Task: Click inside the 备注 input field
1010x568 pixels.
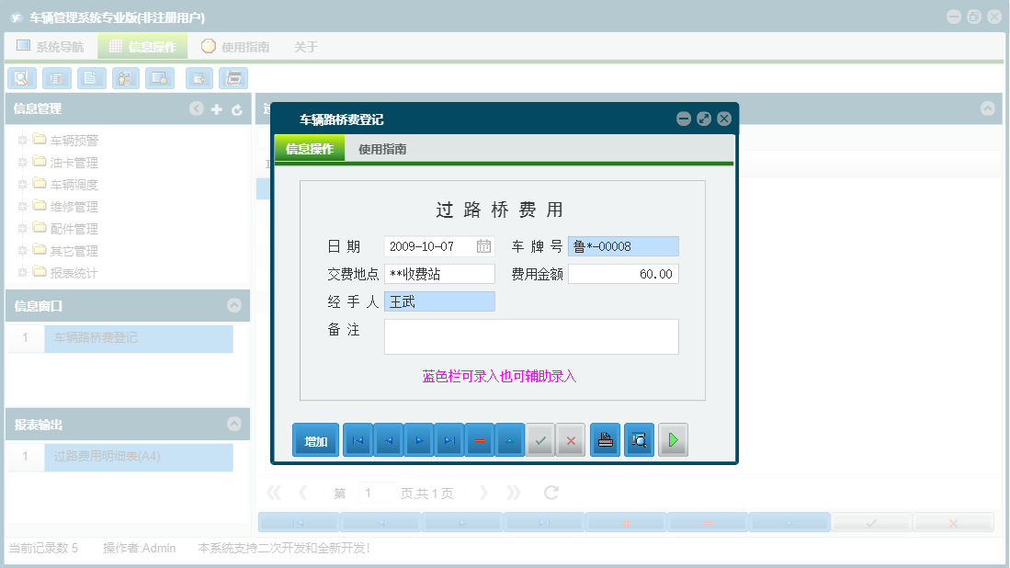Action: [x=531, y=336]
